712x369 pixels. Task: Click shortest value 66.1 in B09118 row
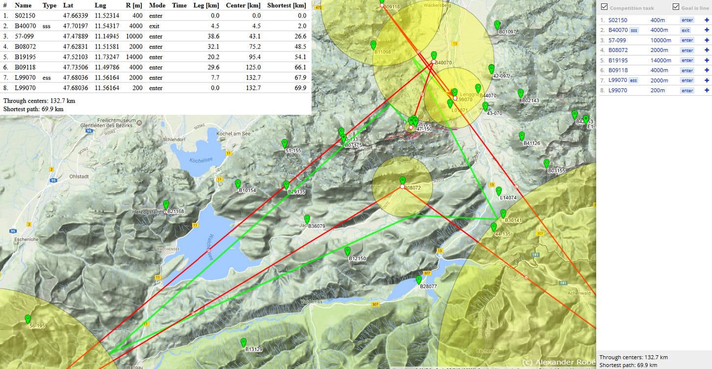click(299, 68)
